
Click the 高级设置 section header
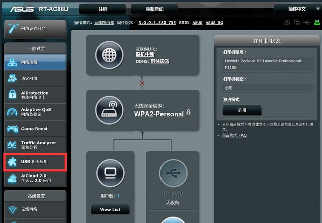coord(35,196)
